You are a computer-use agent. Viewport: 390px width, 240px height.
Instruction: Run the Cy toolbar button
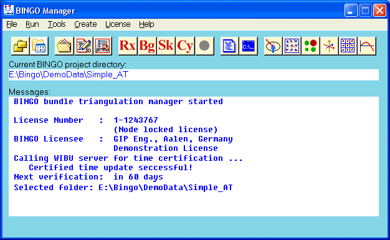tap(185, 46)
